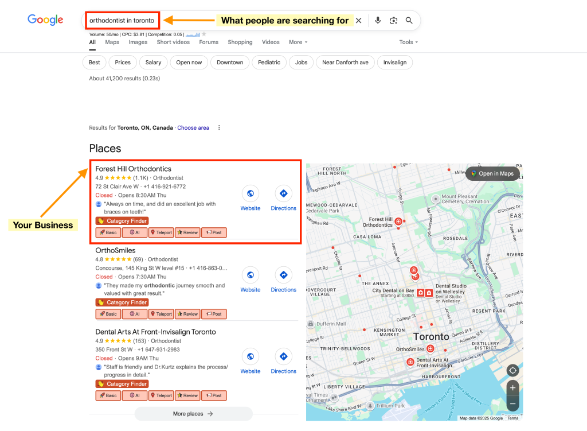Click Post button under OrthoSmiles
Image resolution: width=587 pixels, height=431 pixels.
click(214, 314)
